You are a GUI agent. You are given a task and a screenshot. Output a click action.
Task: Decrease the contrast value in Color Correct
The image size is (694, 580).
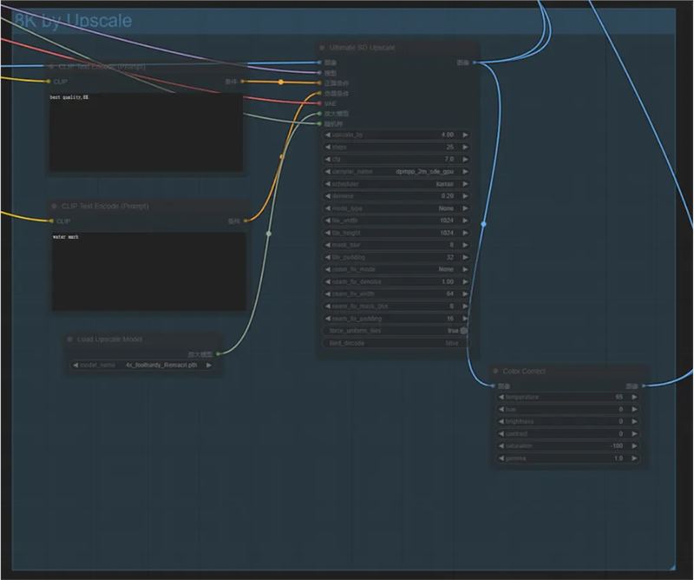[501, 434]
